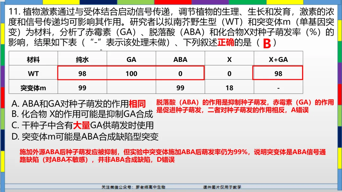Click the red word '正确' in question
The image size is (342, 192).
[x=225, y=42]
